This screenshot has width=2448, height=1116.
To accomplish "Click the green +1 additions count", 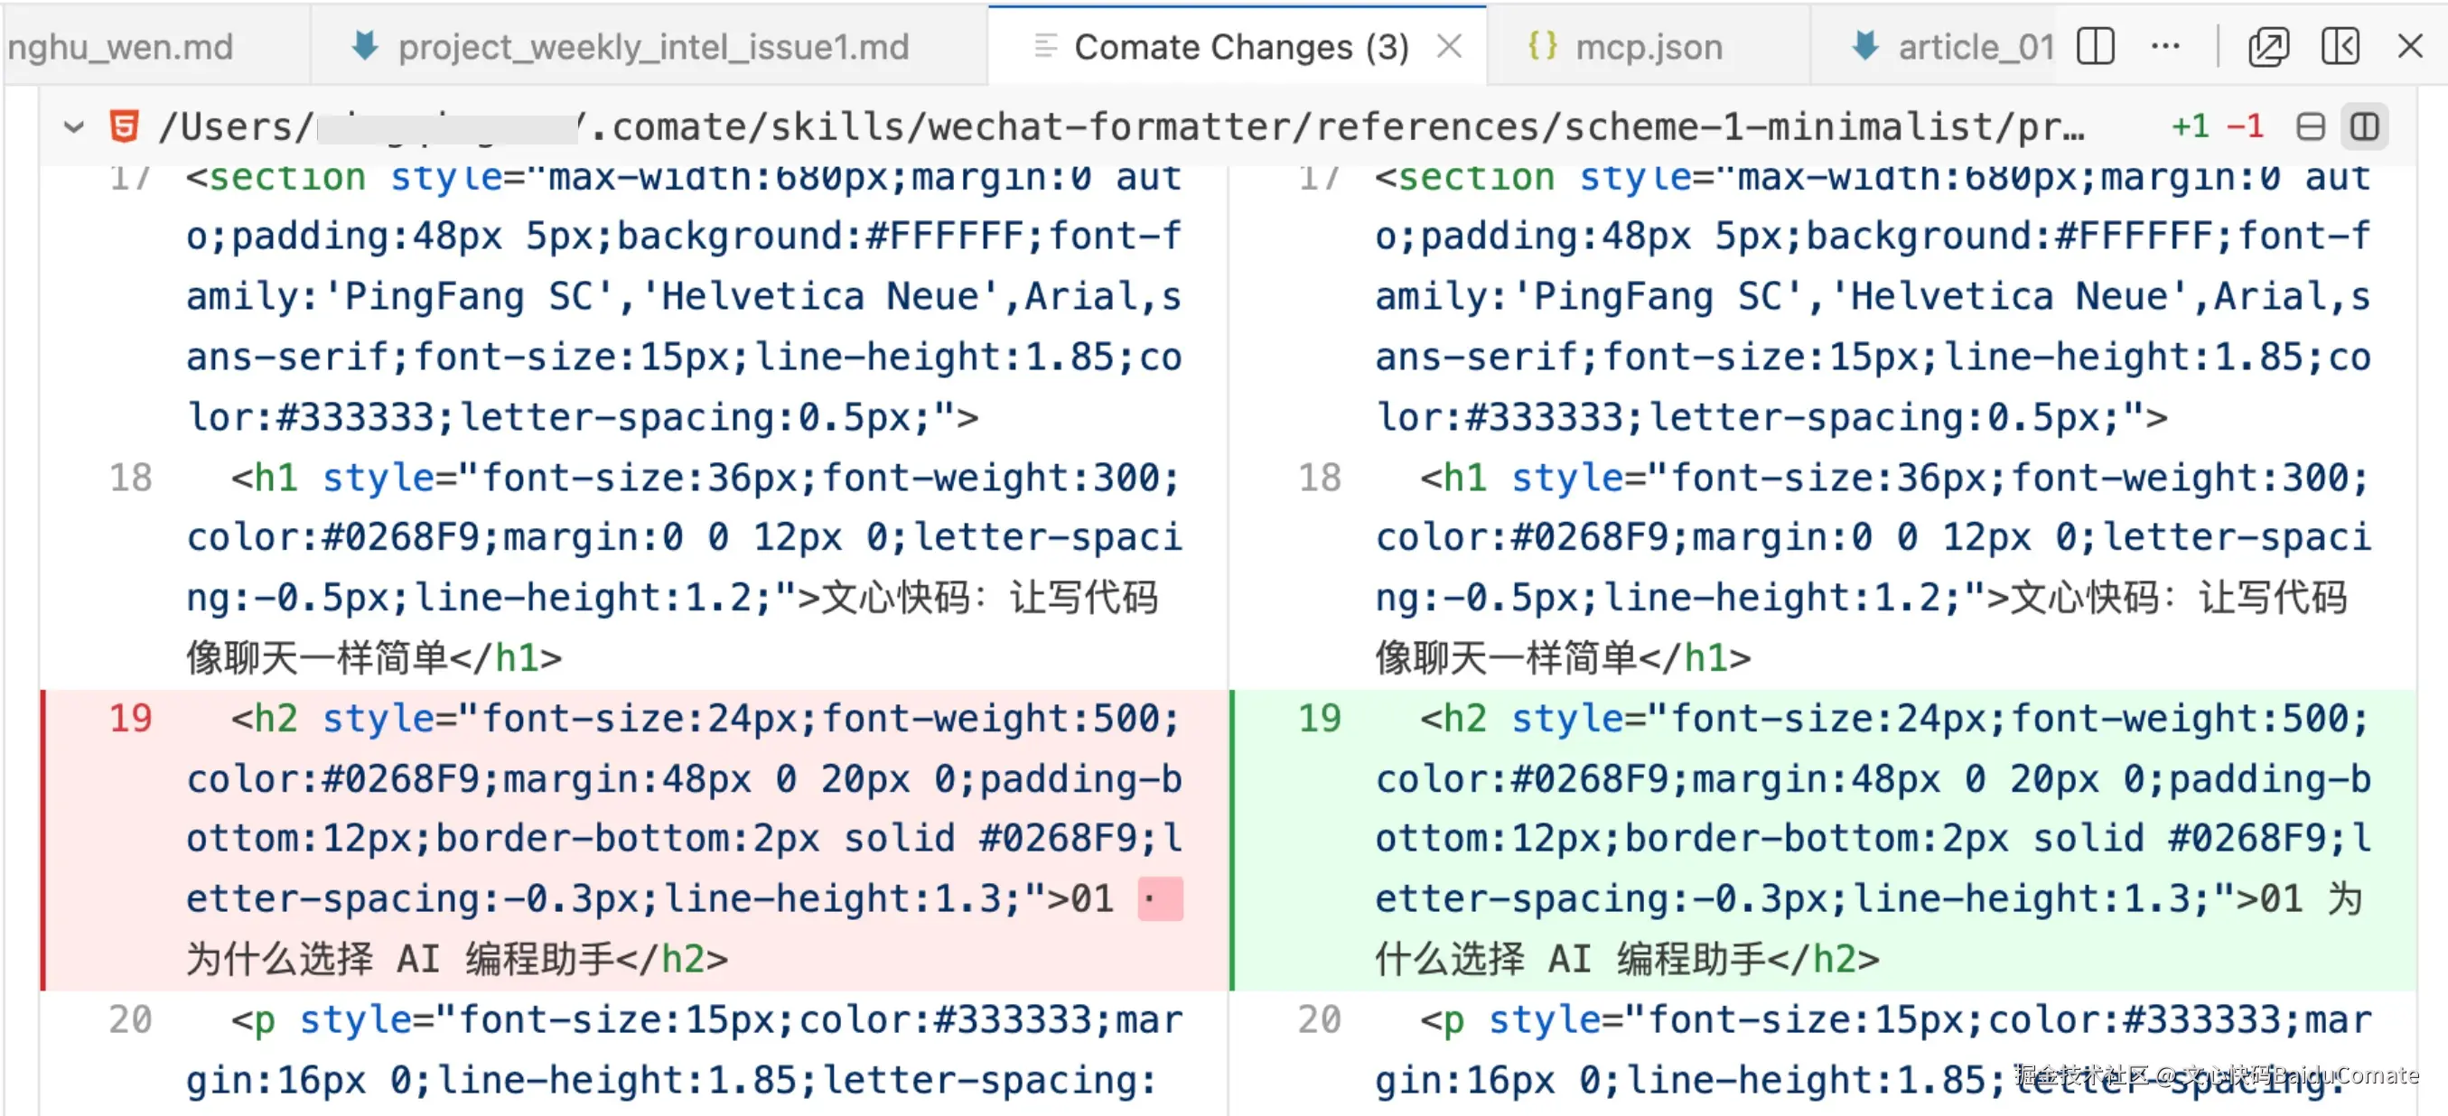I will pos(2191,126).
